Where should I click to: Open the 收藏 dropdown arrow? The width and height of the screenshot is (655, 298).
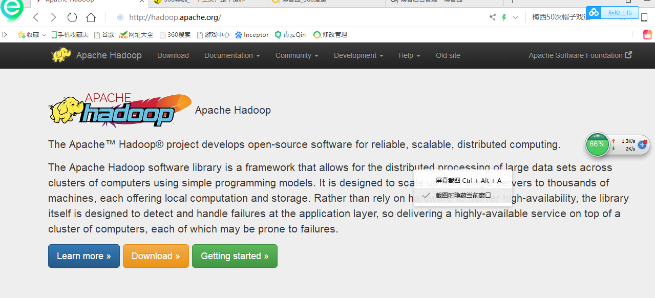click(x=44, y=35)
